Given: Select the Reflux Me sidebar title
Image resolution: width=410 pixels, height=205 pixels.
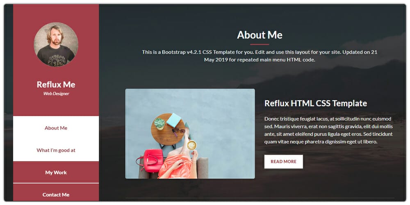Looking at the screenshot, I should [56, 84].
